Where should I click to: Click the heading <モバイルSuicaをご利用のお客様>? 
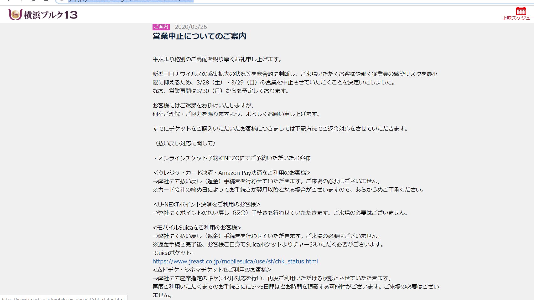[197, 227]
